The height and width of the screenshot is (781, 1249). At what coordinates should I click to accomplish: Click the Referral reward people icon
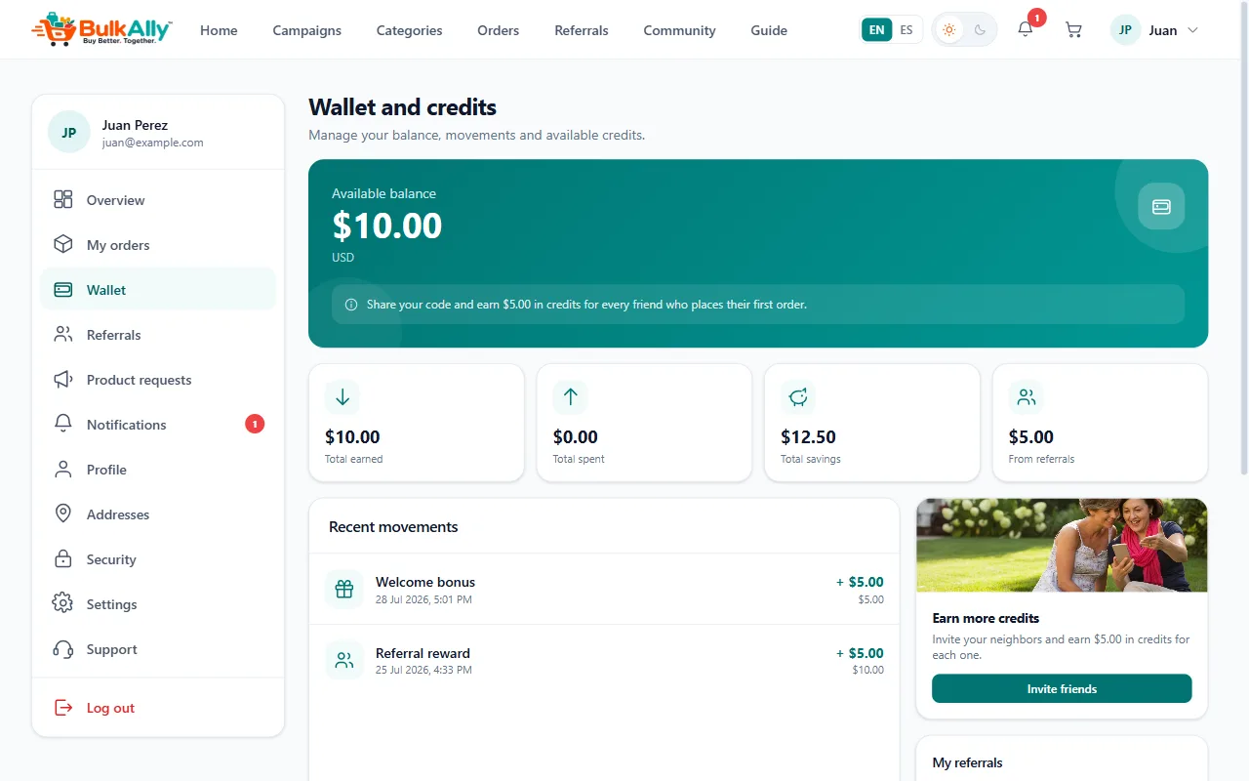point(344,661)
